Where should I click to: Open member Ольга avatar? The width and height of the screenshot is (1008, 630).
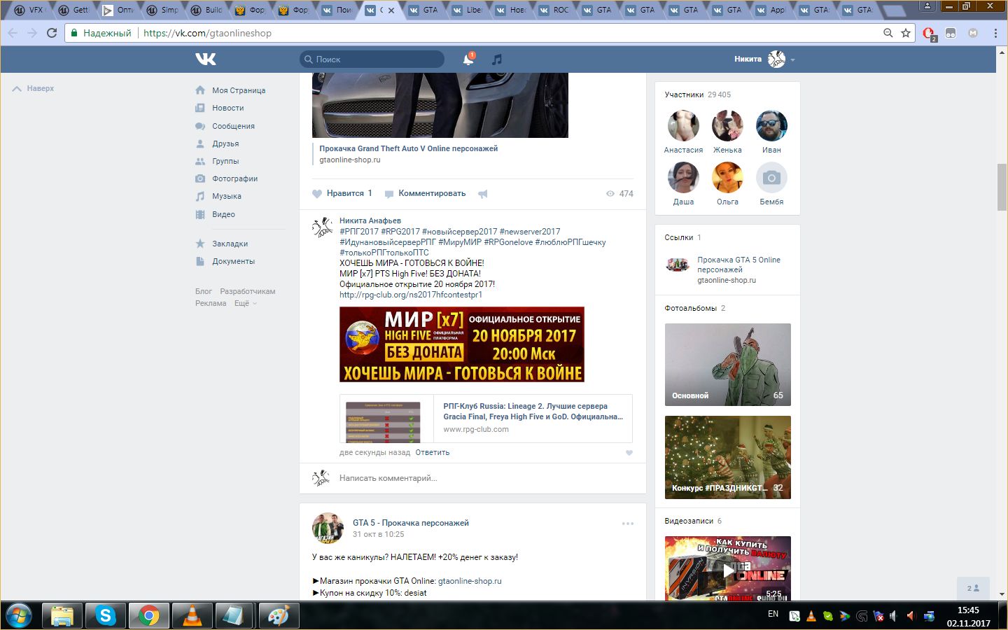[x=727, y=178]
